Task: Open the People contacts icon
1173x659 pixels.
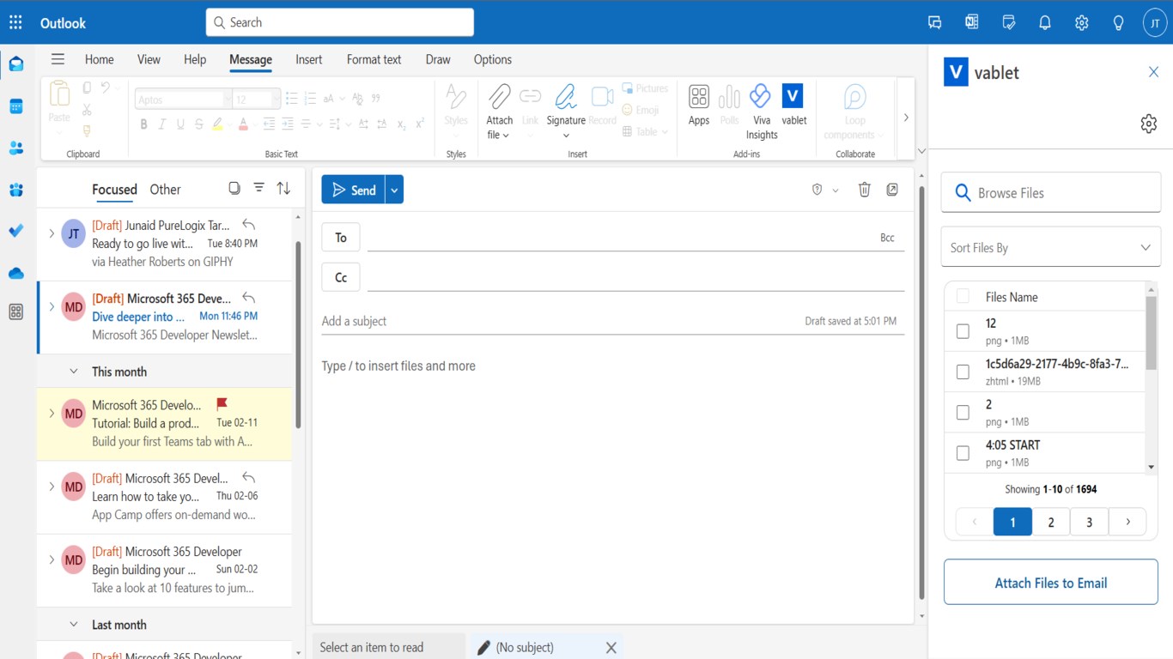Action: [15, 148]
